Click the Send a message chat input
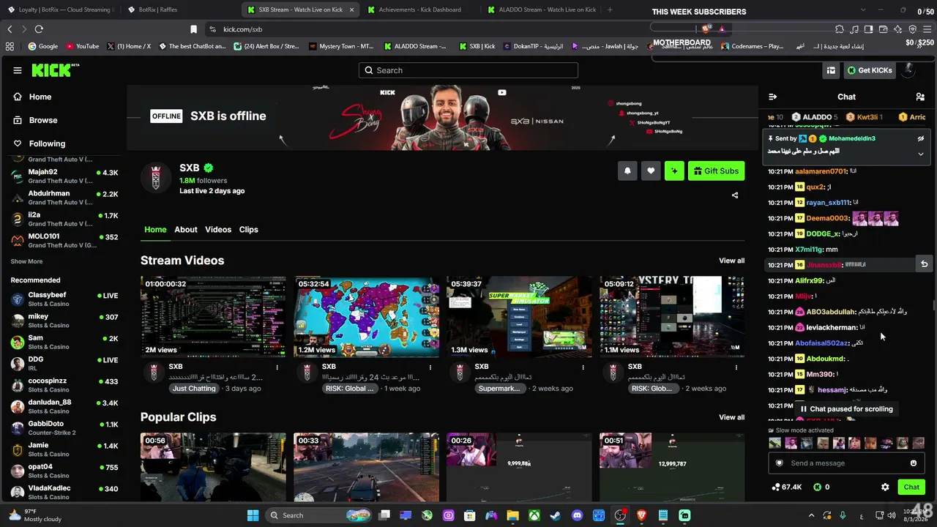Image resolution: width=937 pixels, height=527 pixels. coord(847,463)
